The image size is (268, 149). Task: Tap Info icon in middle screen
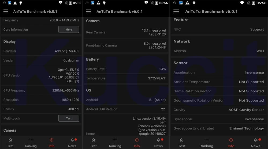(137, 140)
